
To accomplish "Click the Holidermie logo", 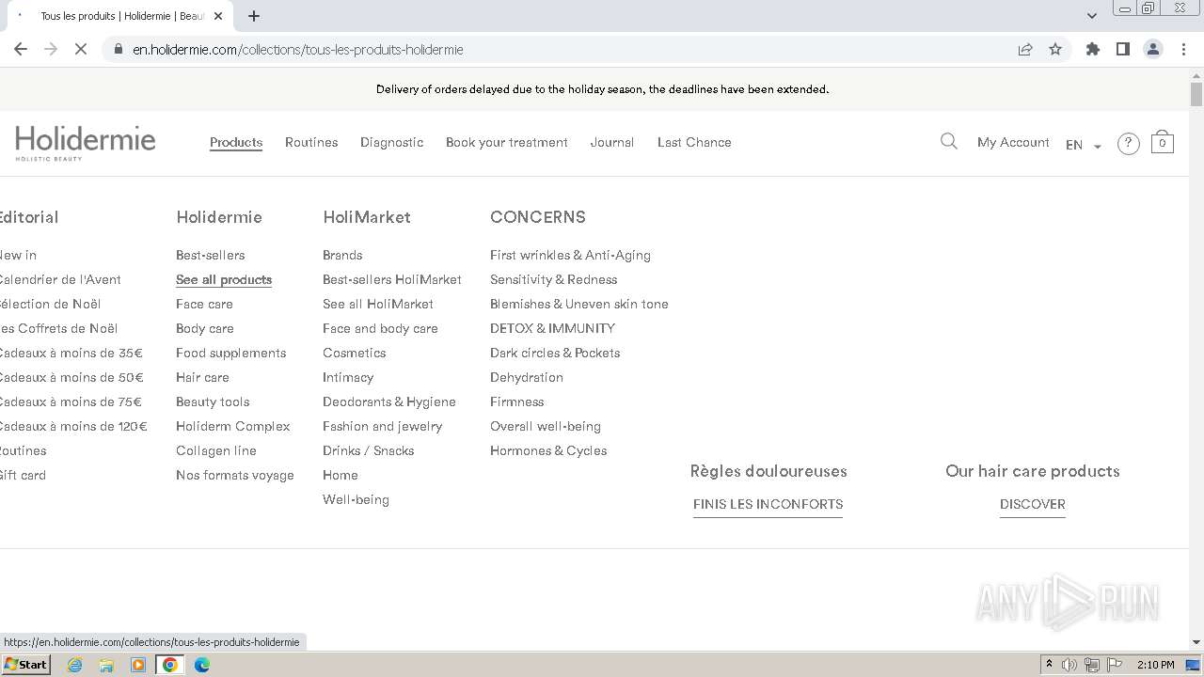I will [86, 143].
